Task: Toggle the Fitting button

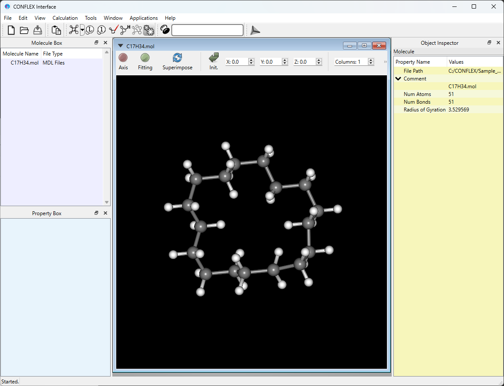Action: click(x=145, y=58)
